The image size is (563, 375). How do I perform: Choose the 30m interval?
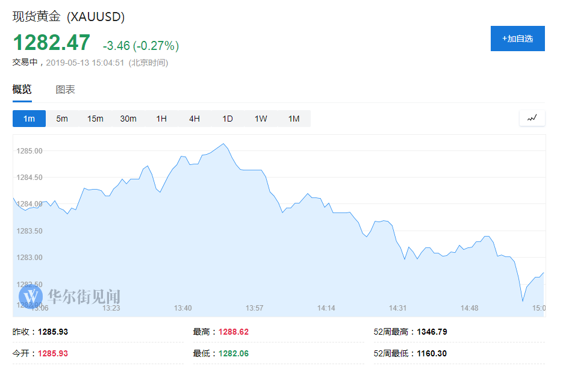(128, 119)
